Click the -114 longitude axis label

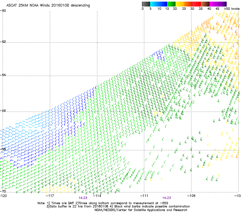pyautogui.click(x=97, y=196)
